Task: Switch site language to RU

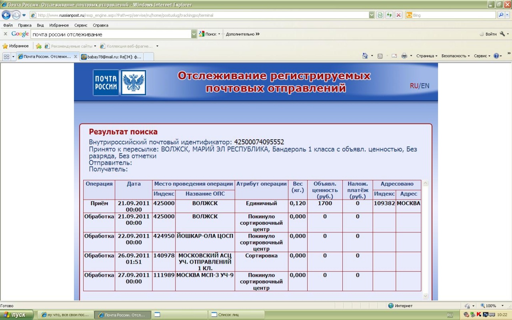Action: coord(414,86)
